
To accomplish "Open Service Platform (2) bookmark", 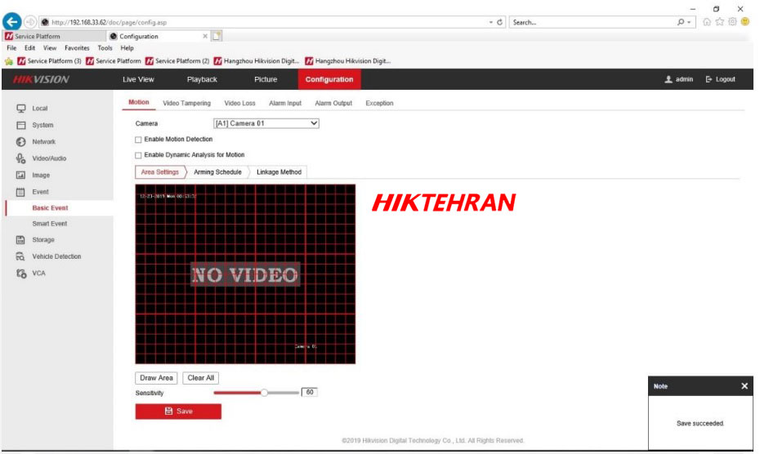I will (x=177, y=61).
